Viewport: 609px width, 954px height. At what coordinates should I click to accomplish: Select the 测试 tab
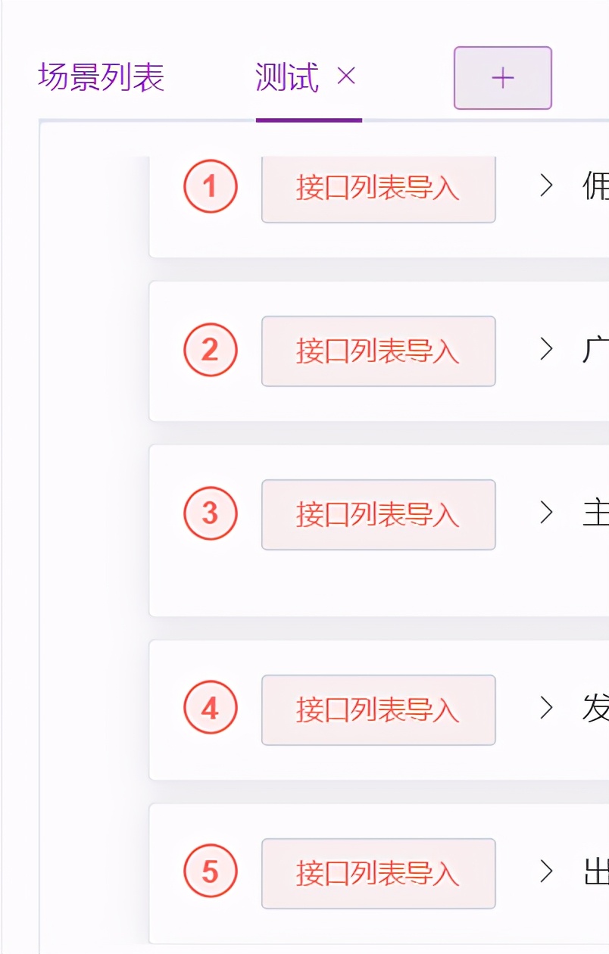(x=288, y=76)
